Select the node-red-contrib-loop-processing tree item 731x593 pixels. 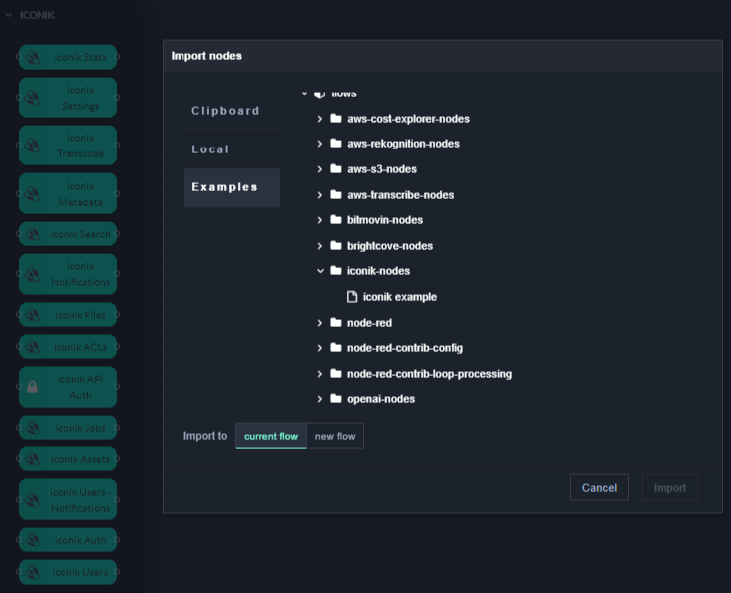coord(429,374)
